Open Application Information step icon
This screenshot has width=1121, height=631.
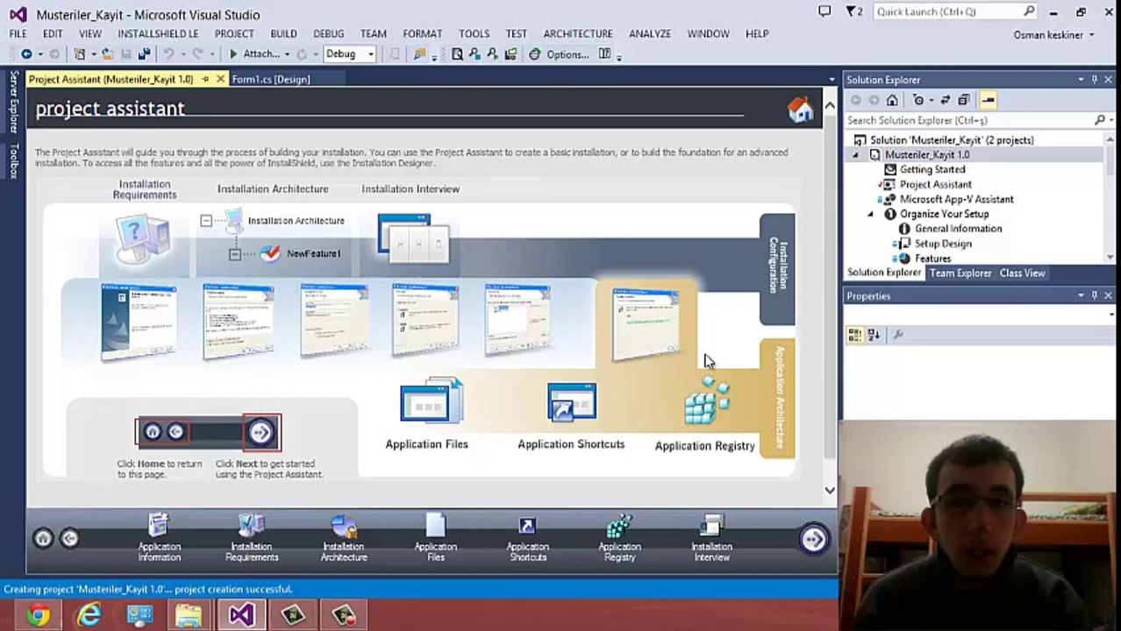[159, 537]
